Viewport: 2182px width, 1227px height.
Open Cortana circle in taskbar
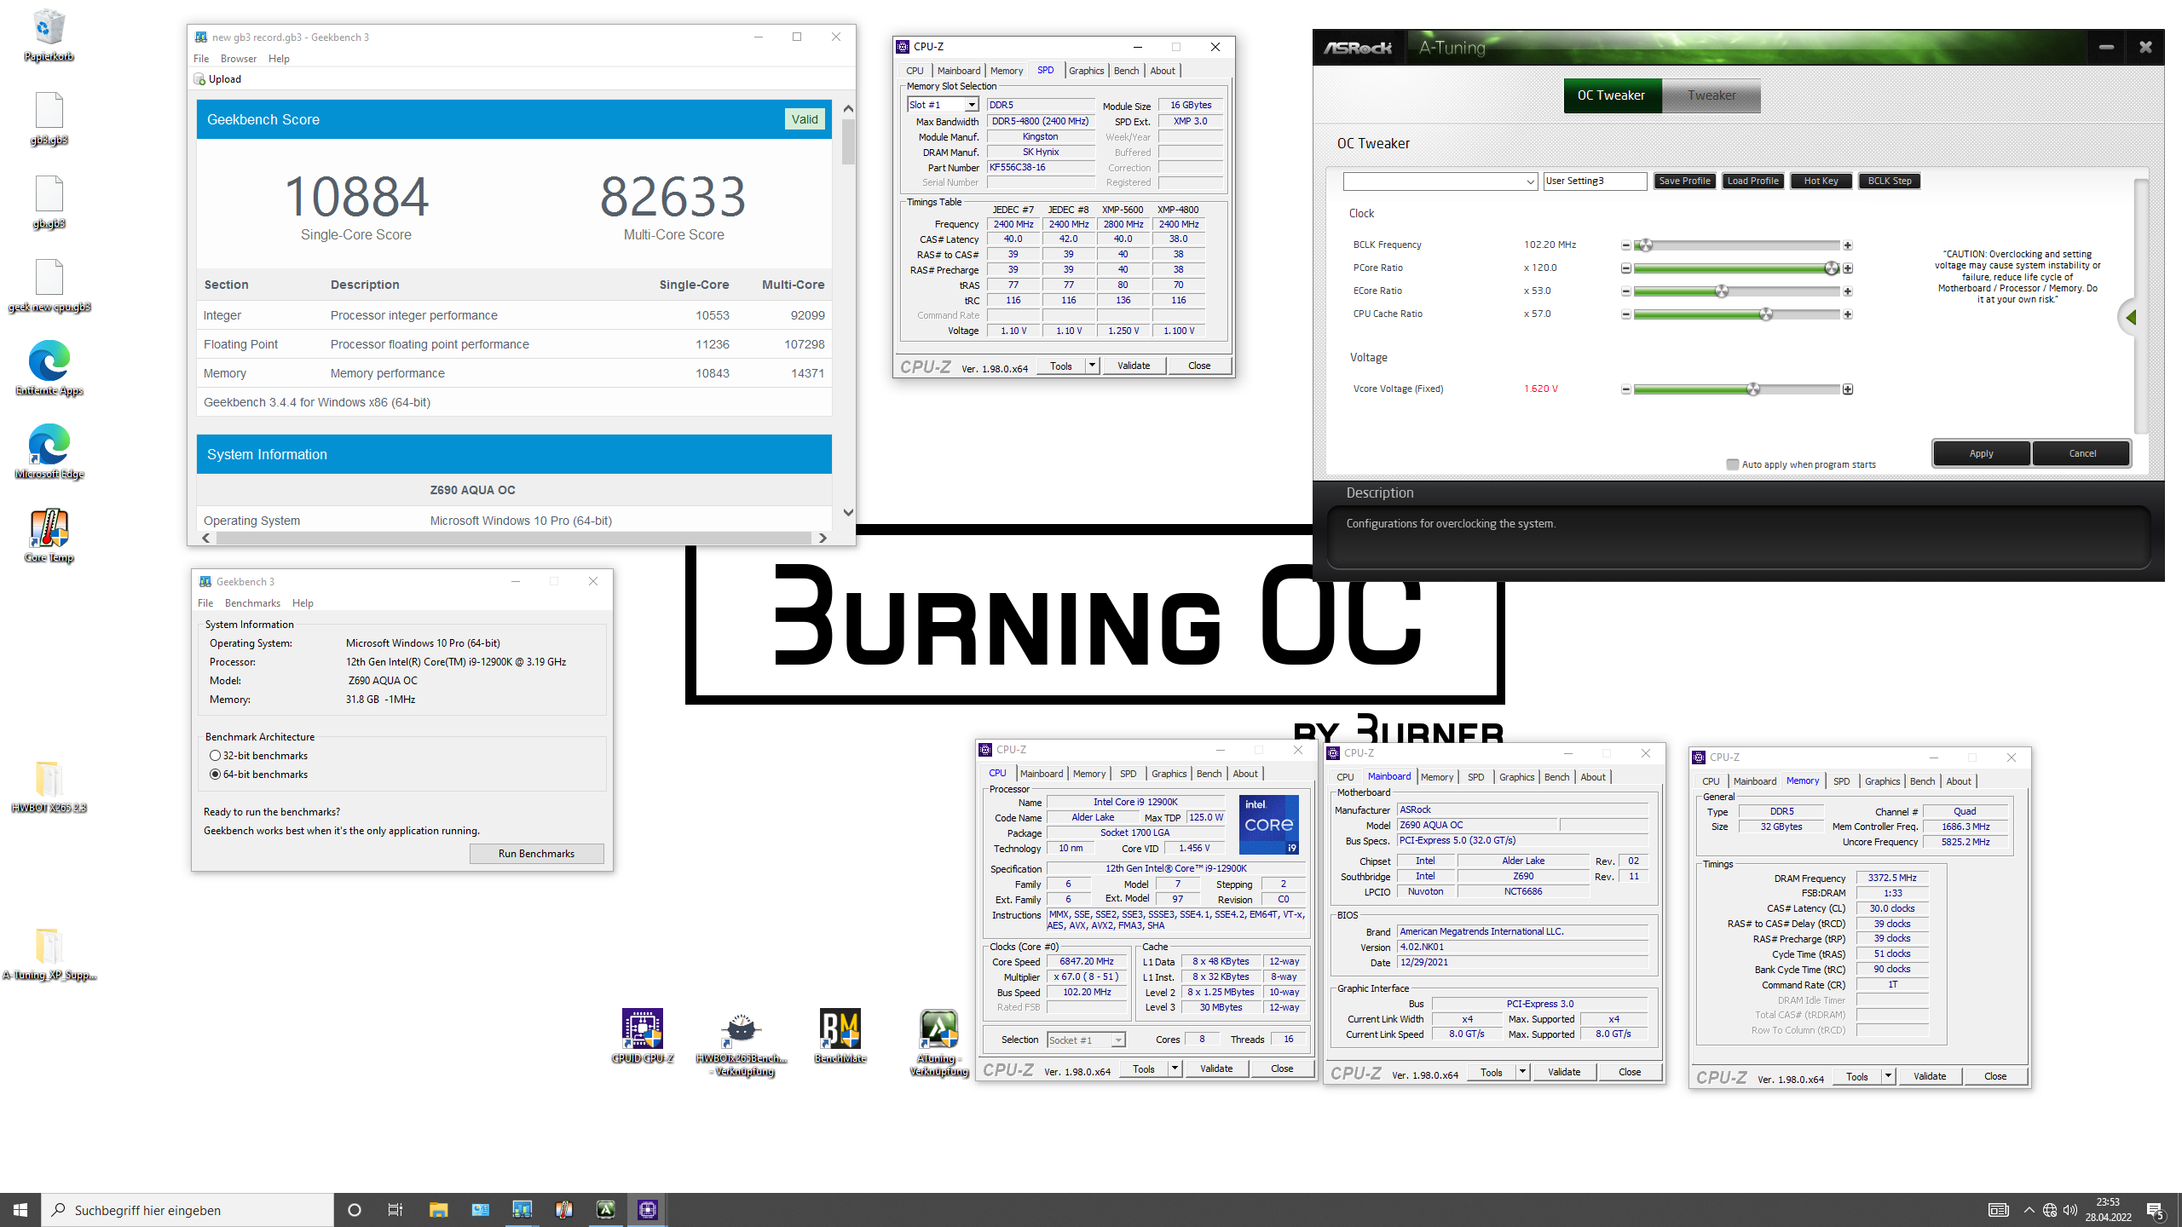click(x=355, y=1210)
